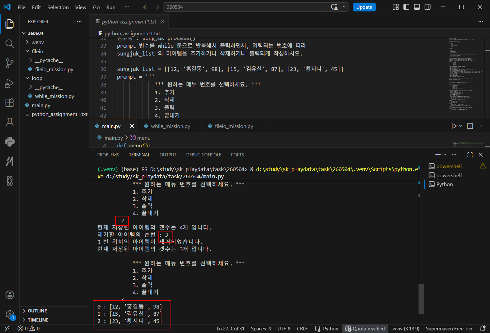490x333 pixels.
Task: Open the Source Control view
Action: [10, 63]
